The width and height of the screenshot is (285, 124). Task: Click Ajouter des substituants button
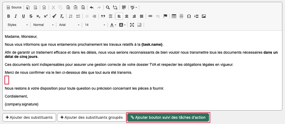pos(29,117)
